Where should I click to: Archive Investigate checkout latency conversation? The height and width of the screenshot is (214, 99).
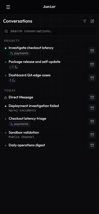pyautogui.click(x=92, y=51)
